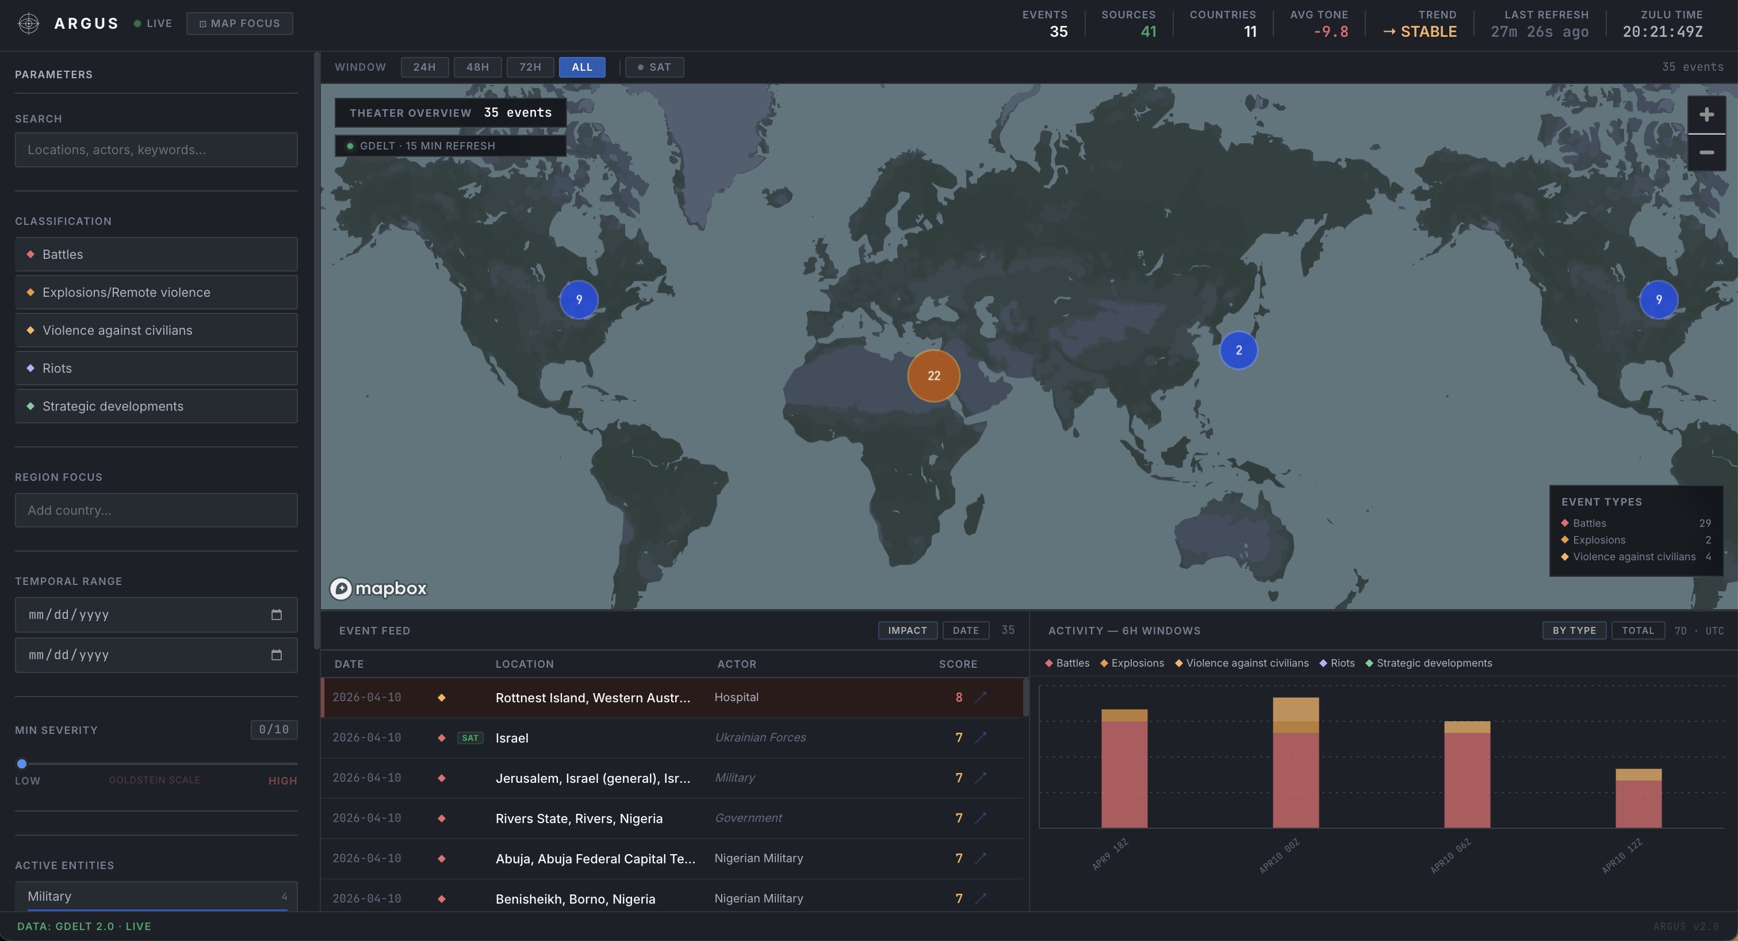This screenshot has width=1738, height=941.
Task: Click the 9 cluster at right map edge
Action: tap(1659, 300)
